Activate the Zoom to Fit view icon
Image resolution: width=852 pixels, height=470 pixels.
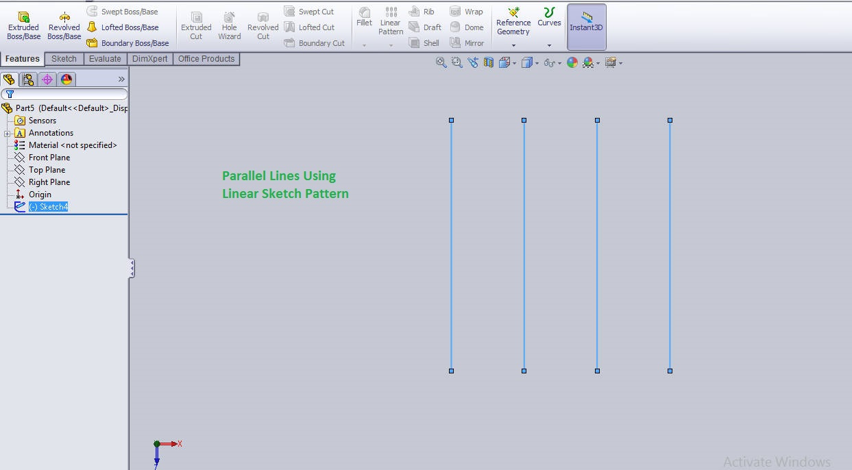pyautogui.click(x=441, y=62)
